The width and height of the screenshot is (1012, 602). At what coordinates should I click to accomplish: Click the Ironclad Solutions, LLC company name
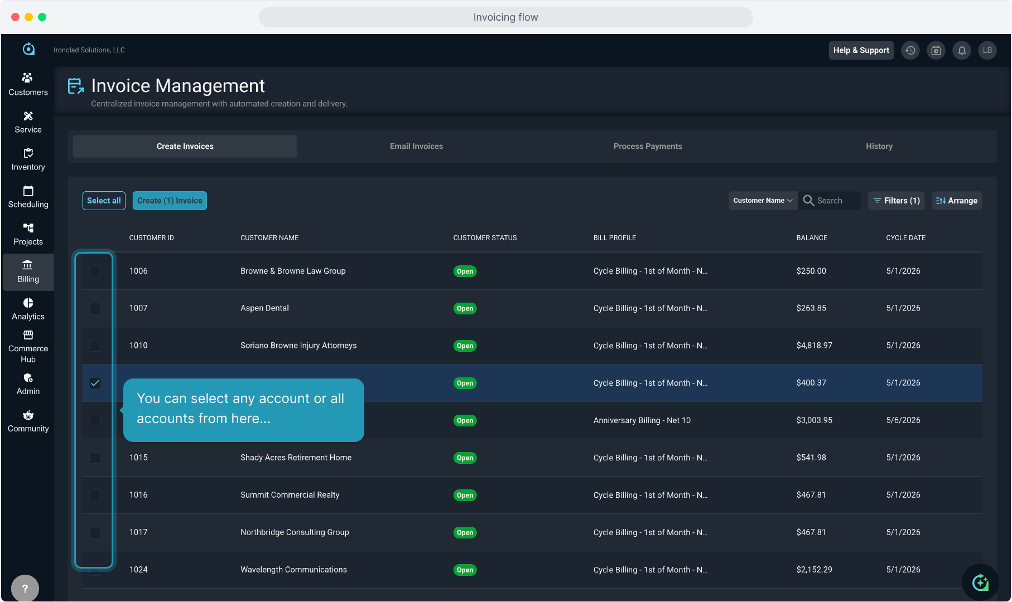pos(89,50)
